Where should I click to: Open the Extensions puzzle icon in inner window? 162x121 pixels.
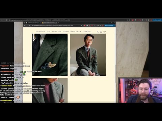tap(94, 26)
